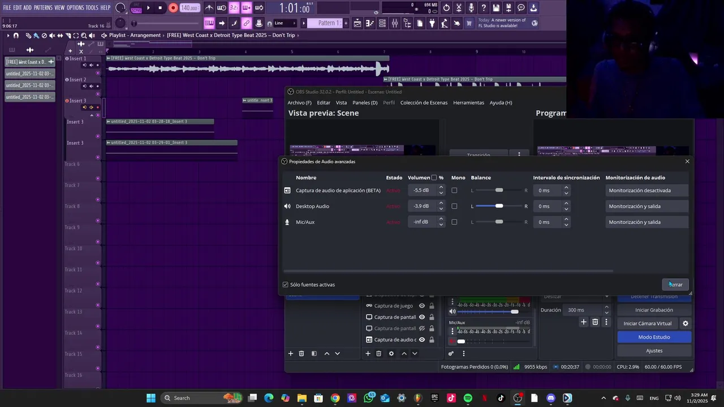Add a new OBS source with plus icon
Viewport: 724px width, 407px height.
[x=368, y=354]
